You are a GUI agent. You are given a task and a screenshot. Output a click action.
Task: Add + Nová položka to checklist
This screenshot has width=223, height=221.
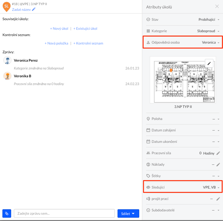pos(56,43)
